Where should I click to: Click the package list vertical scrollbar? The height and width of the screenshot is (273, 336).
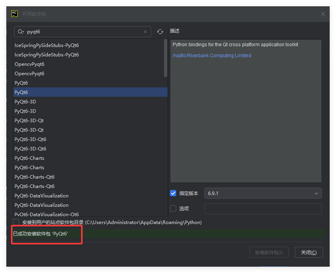point(165,58)
